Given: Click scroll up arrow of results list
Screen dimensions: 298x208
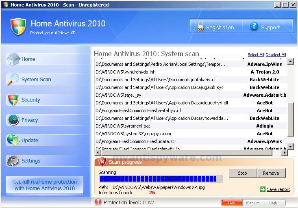Looking at the screenshot, I should coord(291,61).
